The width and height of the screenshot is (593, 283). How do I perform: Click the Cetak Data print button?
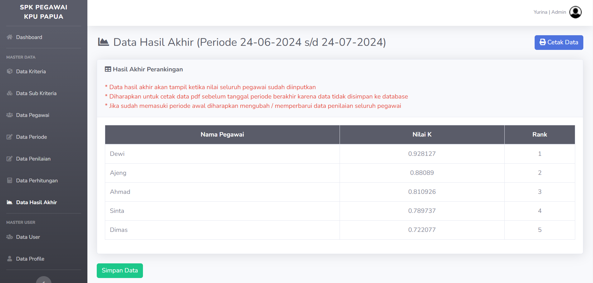[x=559, y=42]
